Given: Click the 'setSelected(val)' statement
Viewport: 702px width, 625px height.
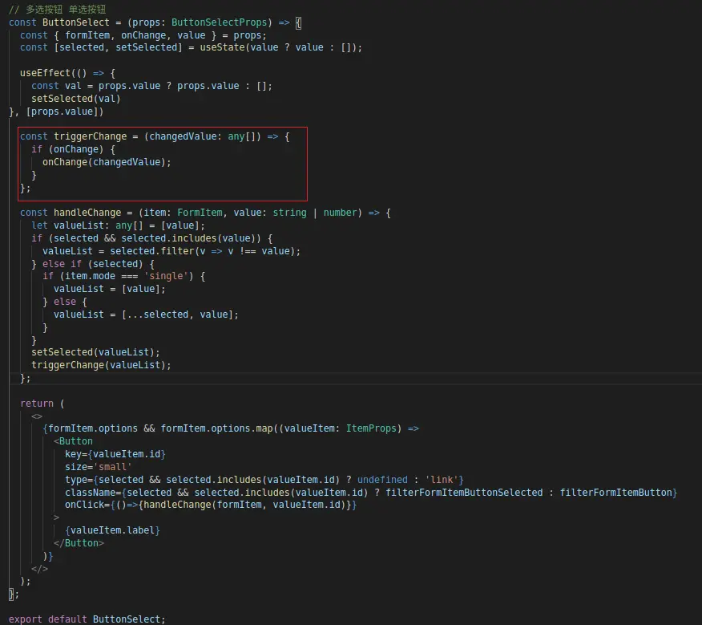Looking at the screenshot, I should coord(75,99).
